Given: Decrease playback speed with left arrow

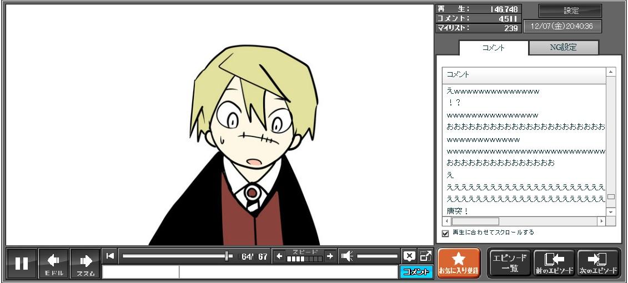Looking at the screenshot, I should pos(279,256).
